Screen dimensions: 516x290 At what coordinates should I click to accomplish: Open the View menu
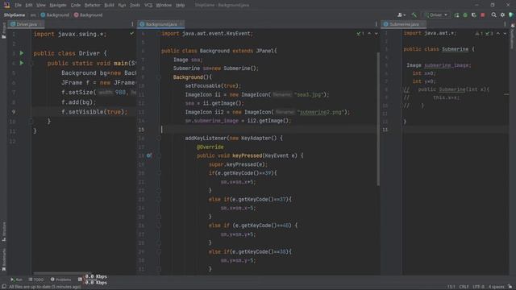(x=41, y=6)
